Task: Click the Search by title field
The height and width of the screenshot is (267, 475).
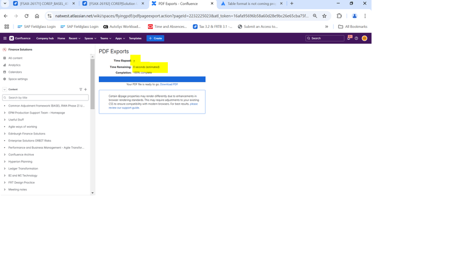Action: tap(46, 97)
